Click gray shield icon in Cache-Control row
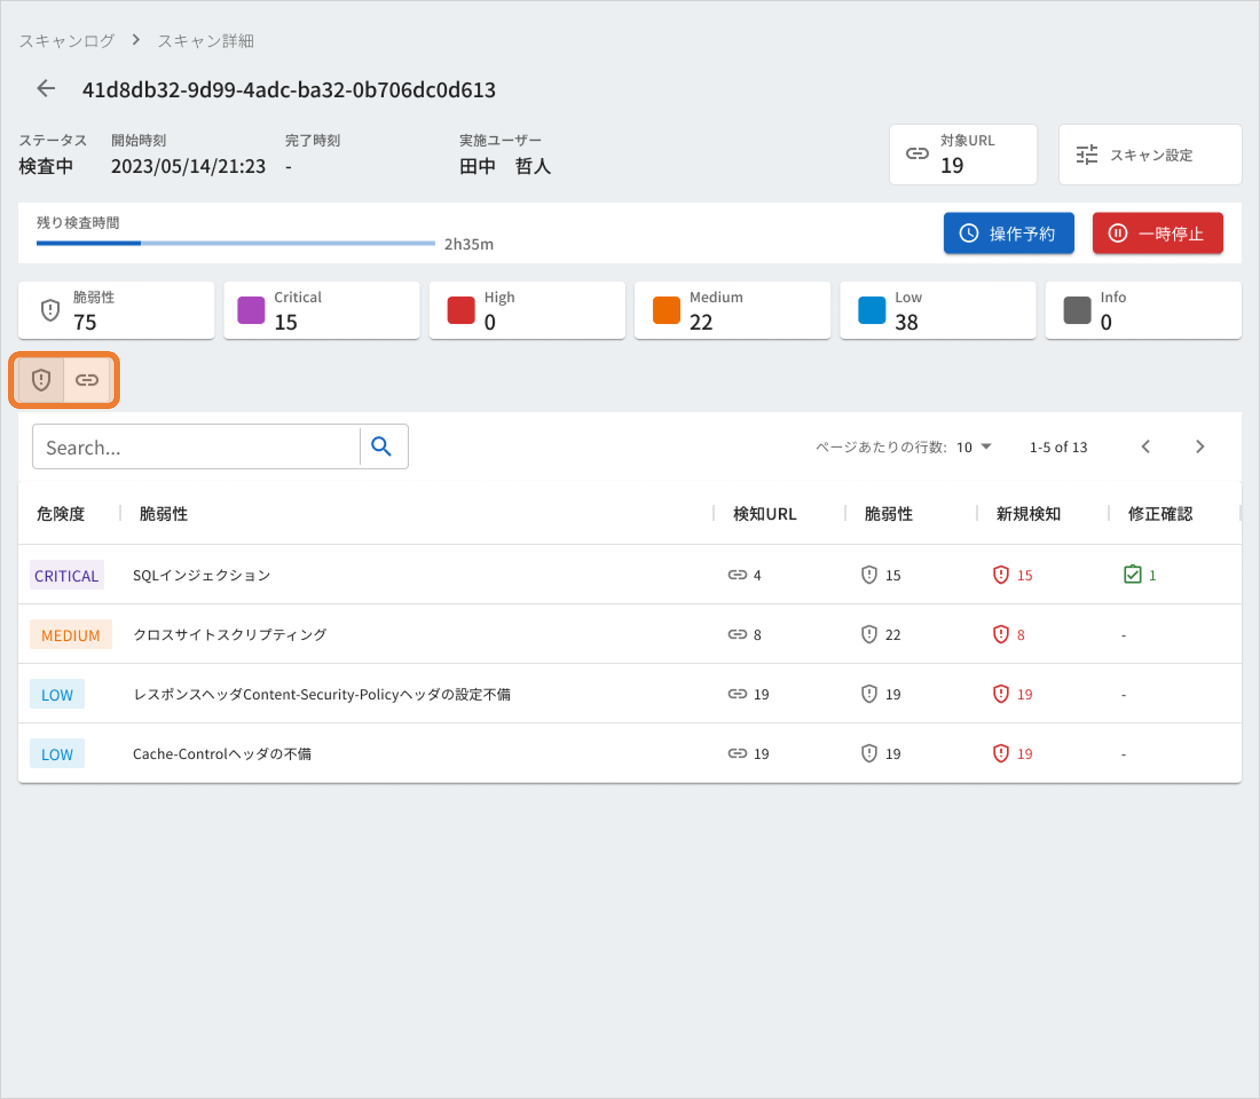This screenshot has width=1260, height=1099. 869,753
